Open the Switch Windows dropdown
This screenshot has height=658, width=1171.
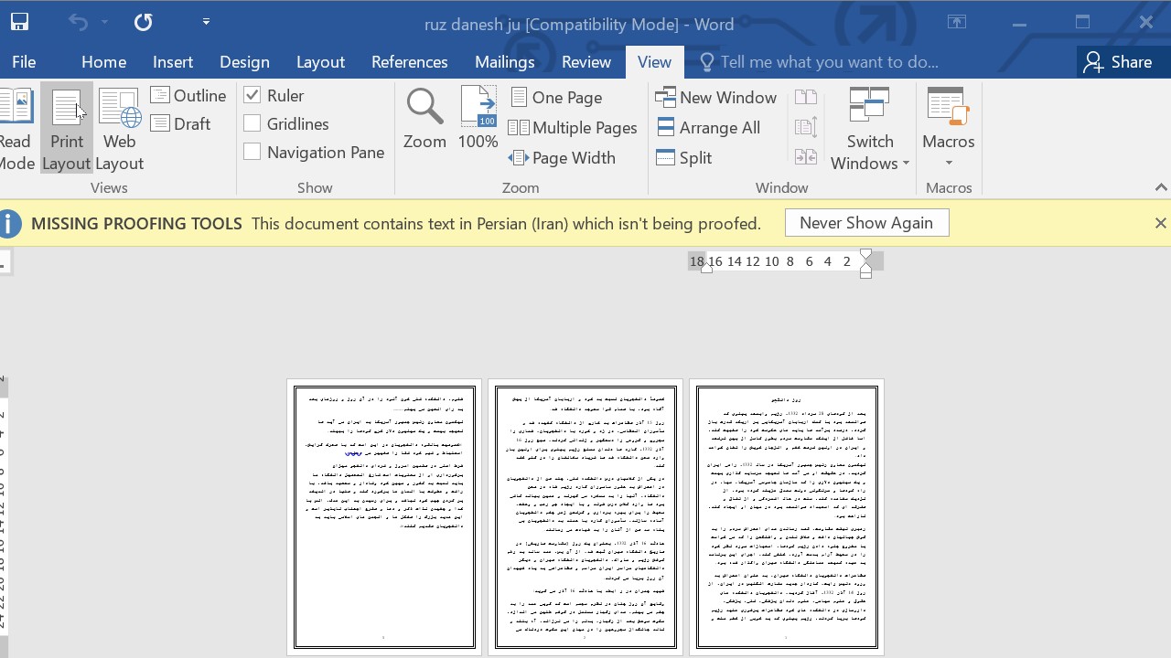870,128
